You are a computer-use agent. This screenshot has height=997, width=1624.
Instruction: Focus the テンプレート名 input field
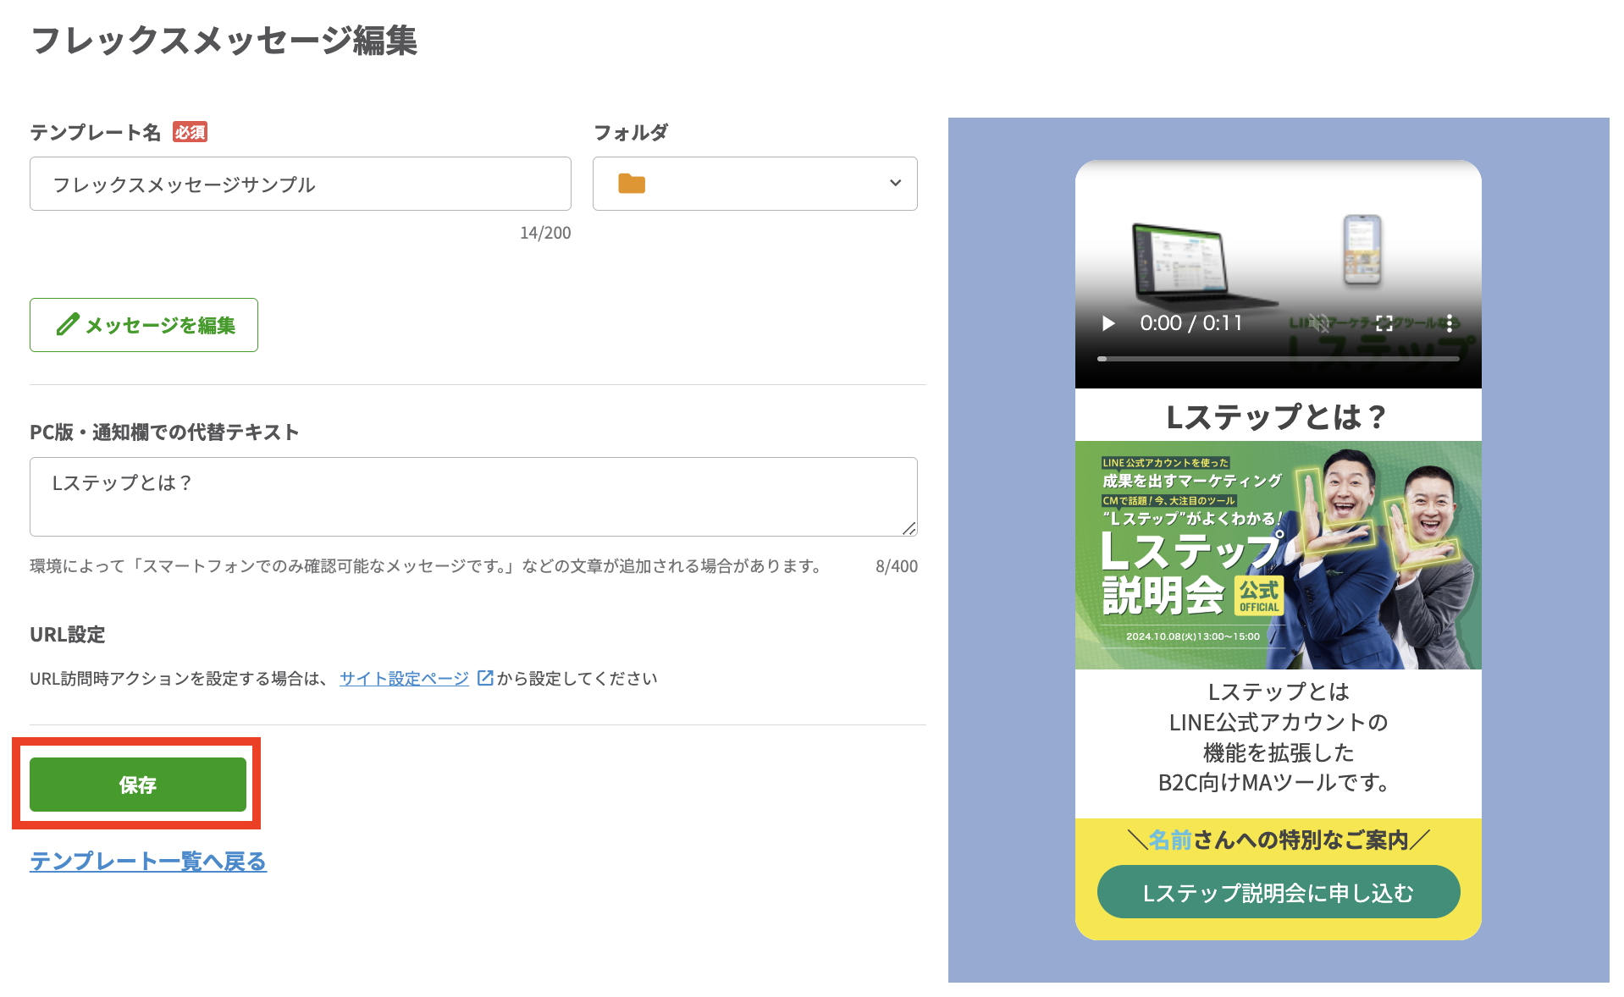pyautogui.click(x=301, y=184)
